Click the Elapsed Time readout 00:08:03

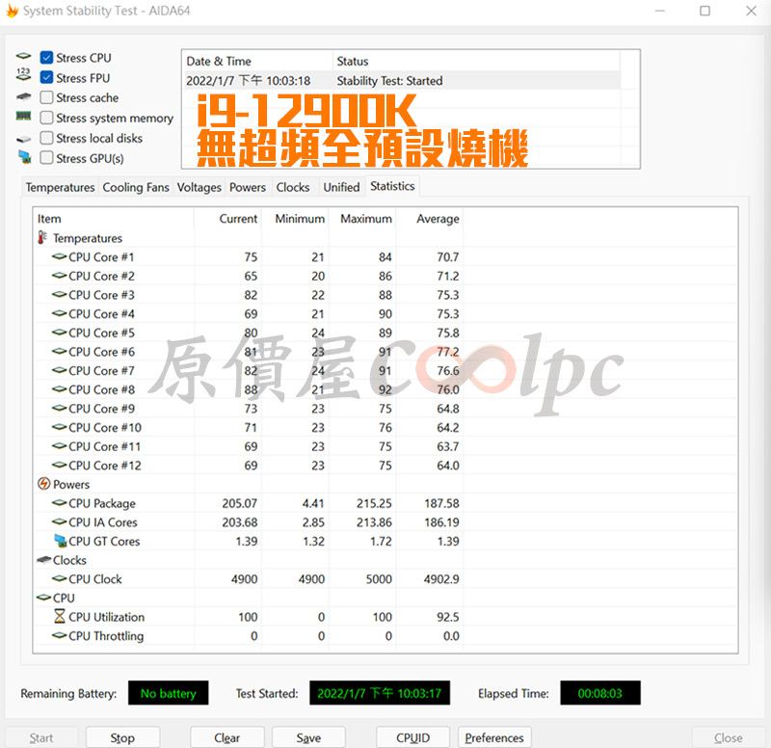(x=599, y=693)
